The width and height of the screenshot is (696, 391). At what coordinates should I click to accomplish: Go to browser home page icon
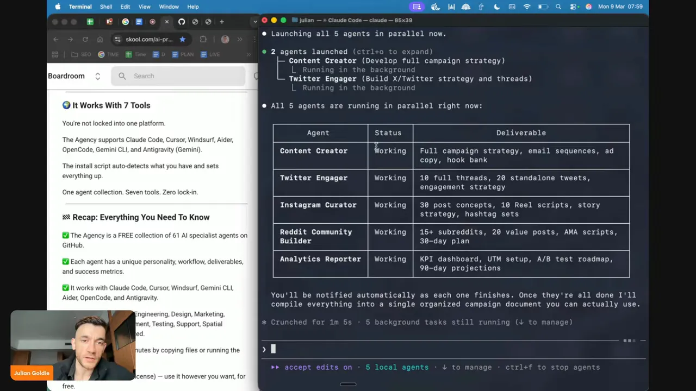[x=100, y=39]
